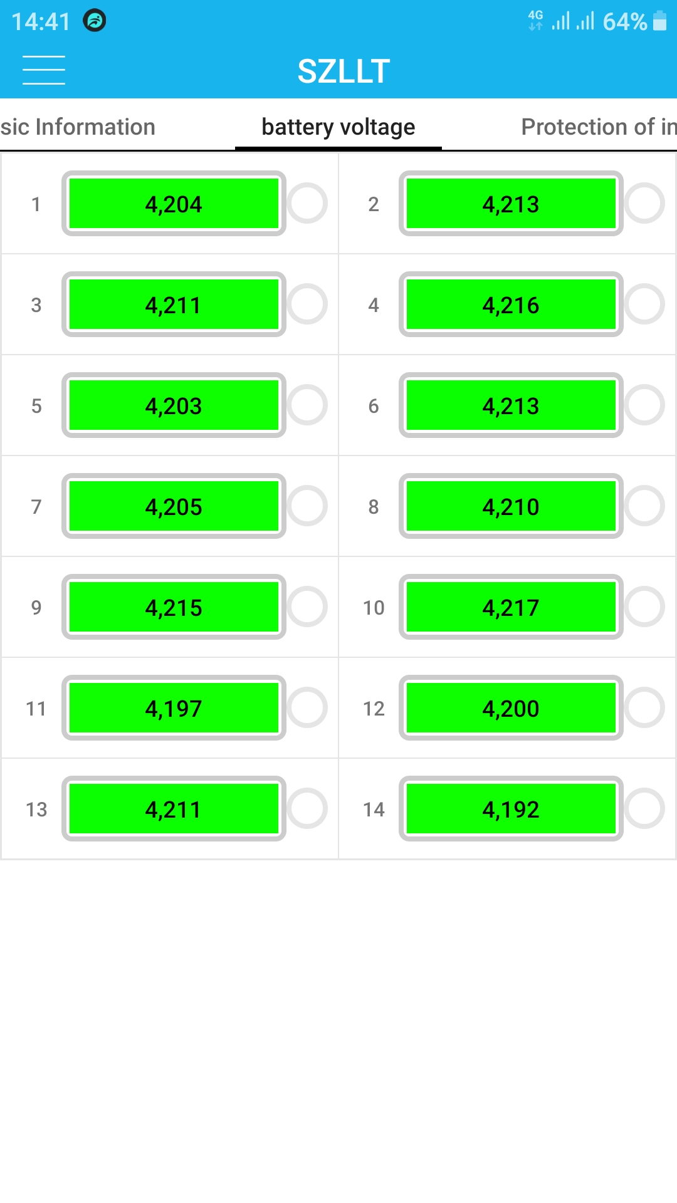Tap the green cell 10 bar 4,217
The image size is (677, 1203).
coord(511,607)
